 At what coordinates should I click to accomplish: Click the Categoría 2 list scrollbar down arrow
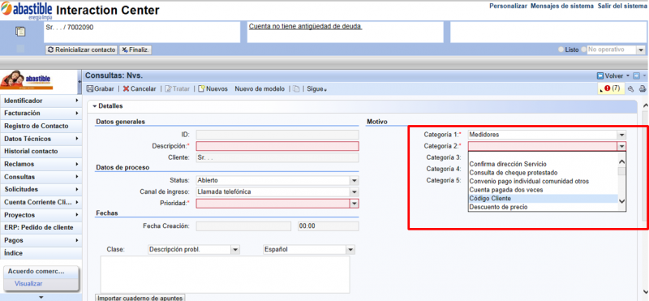click(621, 201)
